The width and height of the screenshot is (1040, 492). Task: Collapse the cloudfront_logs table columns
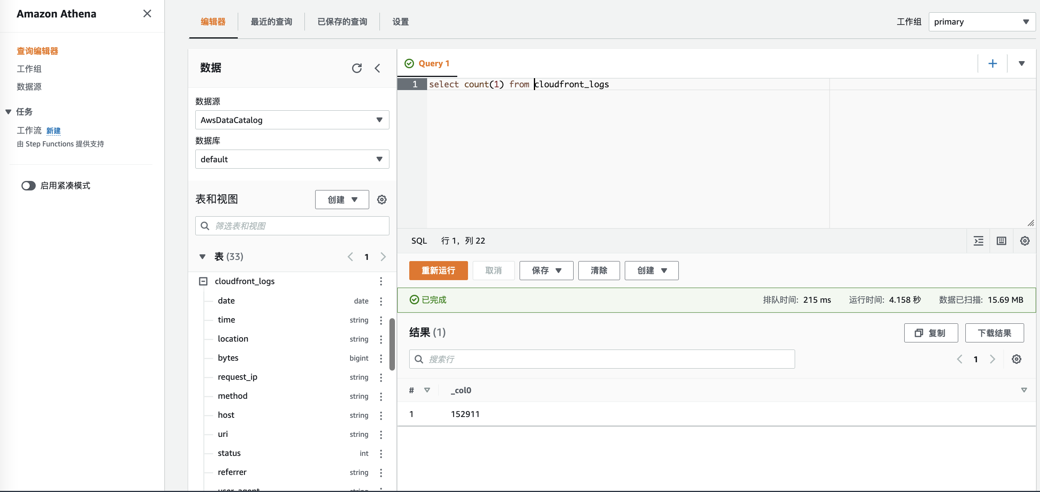[x=203, y=281]
